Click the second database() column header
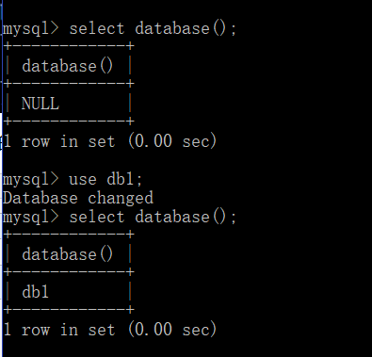This screenshot has width=372, height=357. (67, 254)
